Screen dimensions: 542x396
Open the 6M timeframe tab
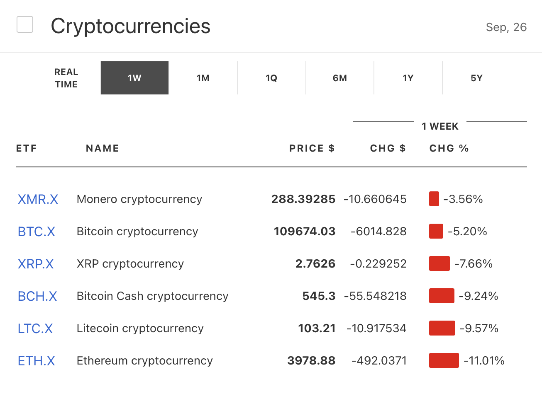point(340,78)
